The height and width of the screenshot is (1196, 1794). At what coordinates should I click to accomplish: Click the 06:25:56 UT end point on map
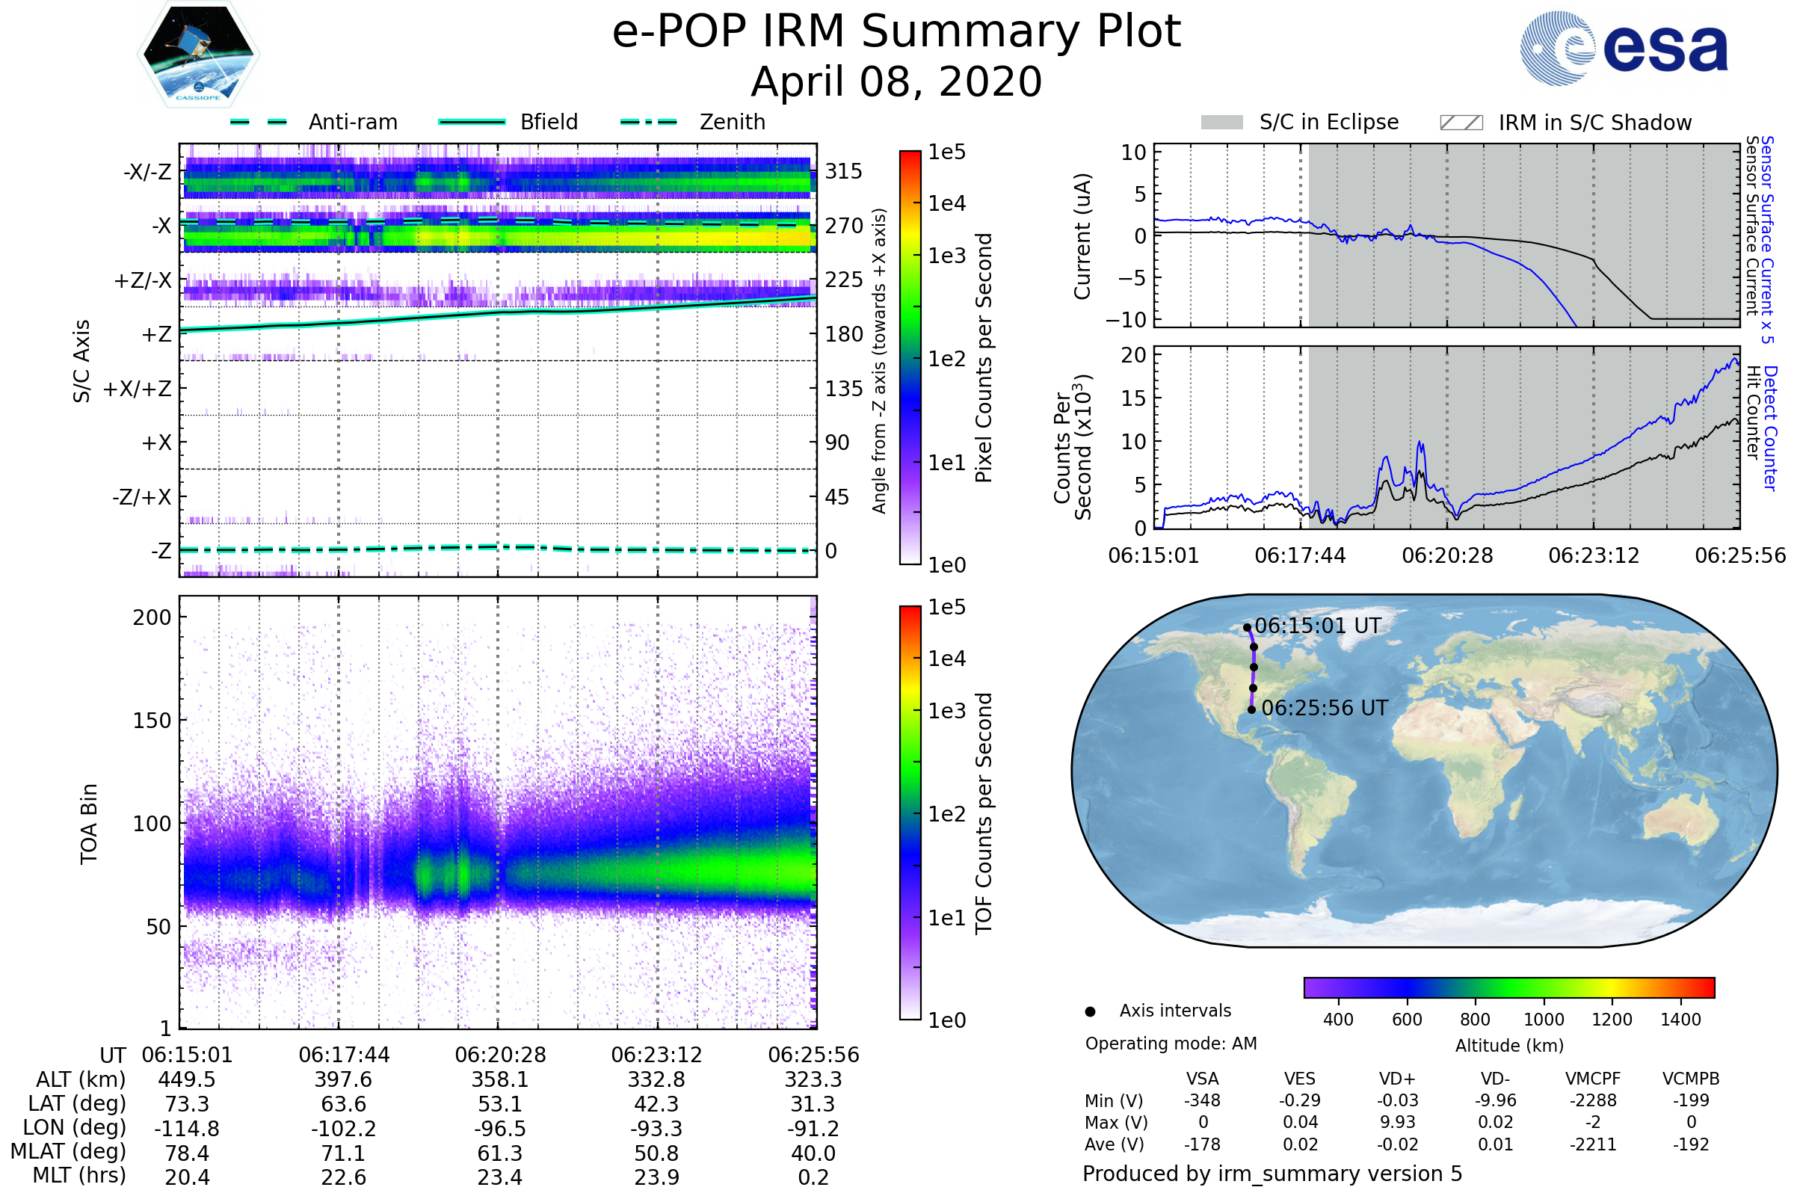1251,710
